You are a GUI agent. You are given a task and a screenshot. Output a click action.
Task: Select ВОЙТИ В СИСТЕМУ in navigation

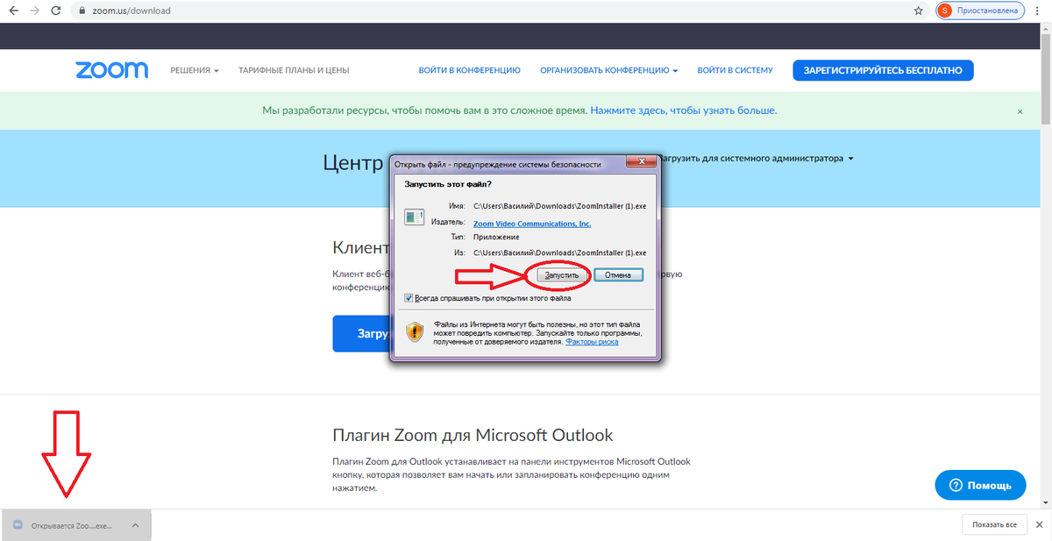coord(736,70)
